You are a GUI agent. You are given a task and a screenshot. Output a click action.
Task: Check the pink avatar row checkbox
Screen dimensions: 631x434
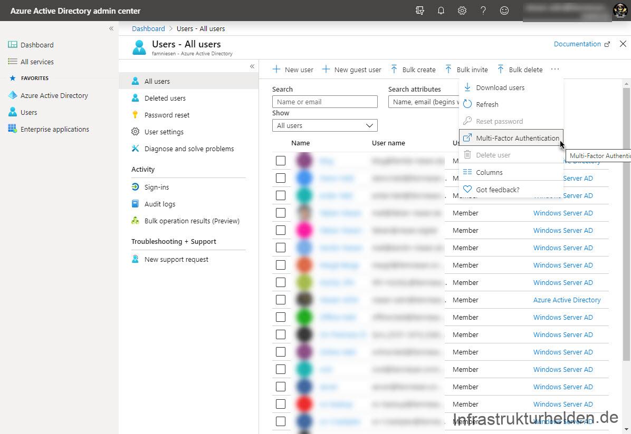click(281, 230)
